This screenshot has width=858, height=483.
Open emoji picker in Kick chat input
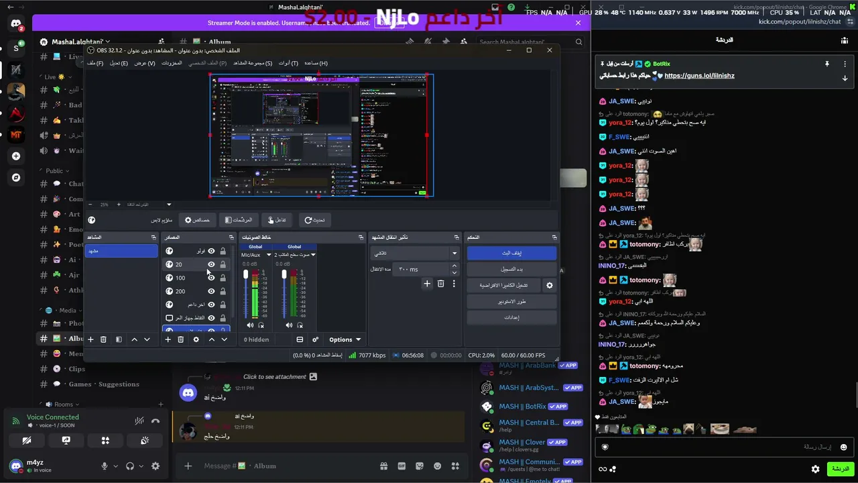click(x=843, y=447)
